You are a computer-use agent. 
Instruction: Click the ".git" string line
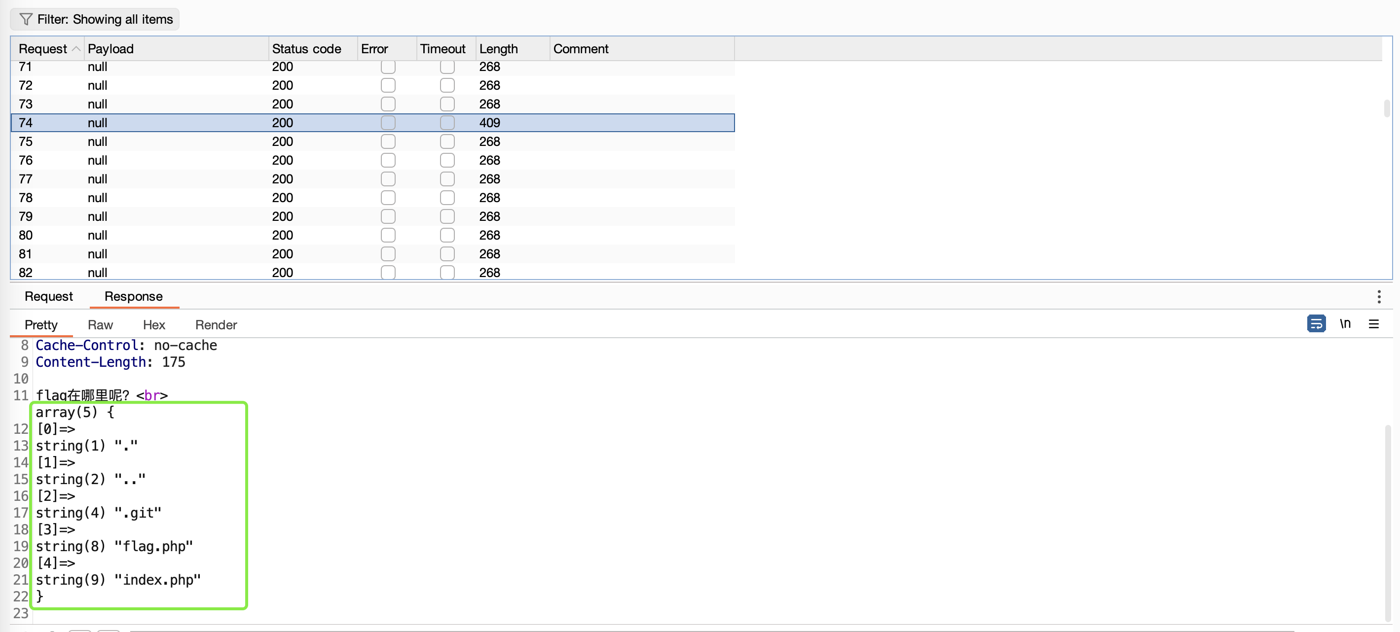pos(98,513)
